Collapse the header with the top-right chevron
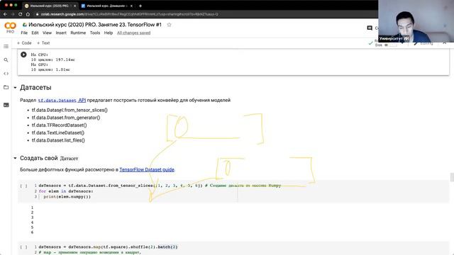Viewport: 454px width, 255px height. [x=445, y=42]
